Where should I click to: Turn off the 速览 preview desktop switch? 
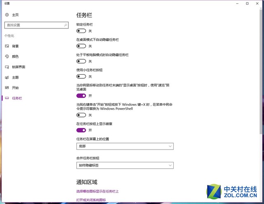[81, 96]
